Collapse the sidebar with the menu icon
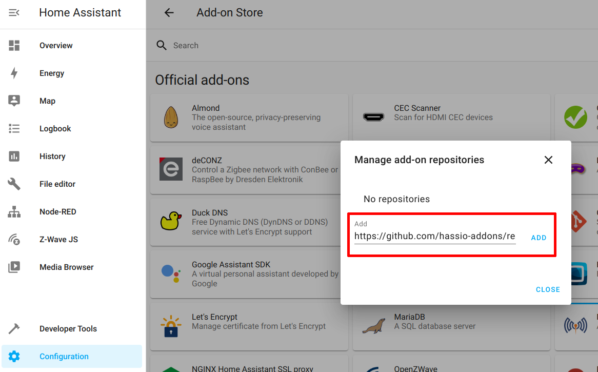Viewport: 598px width, 372px height. click(14, 13)
